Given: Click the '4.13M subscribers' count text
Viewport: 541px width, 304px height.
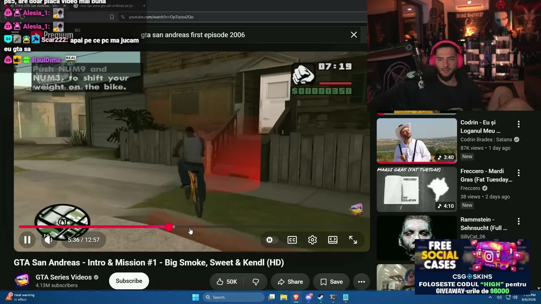Looking at the screenshot, I should pos(57,285).
